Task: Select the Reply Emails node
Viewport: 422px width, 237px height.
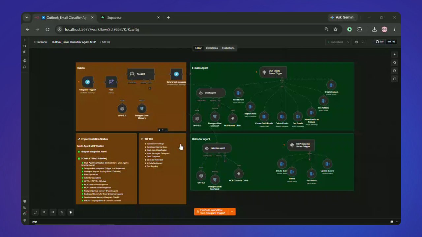Action: pos(250,107)
